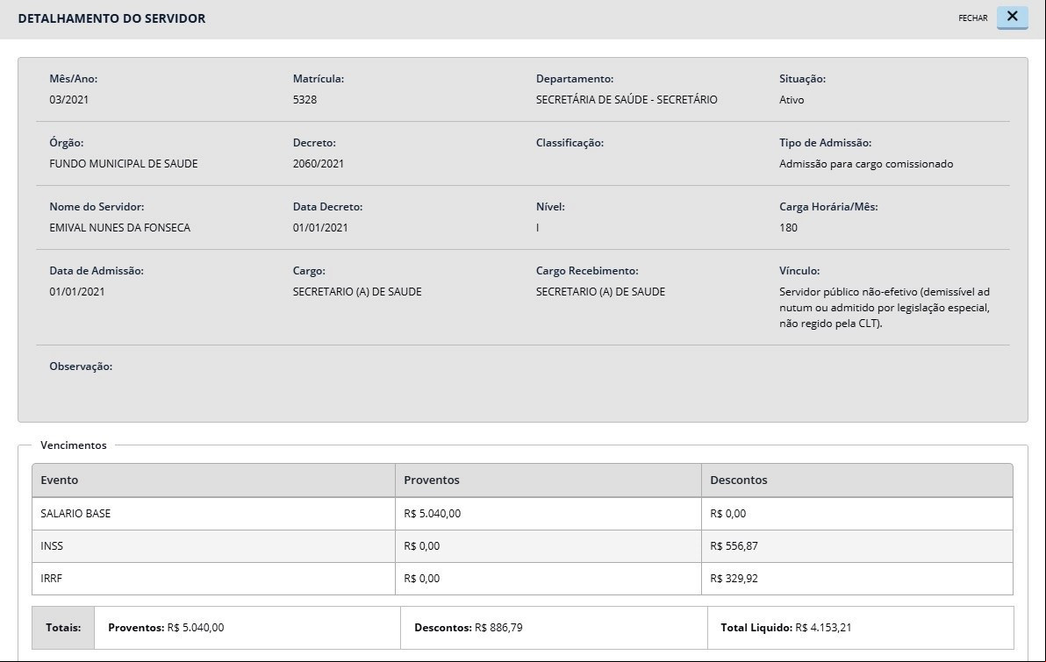Click the Total Liquido R$ 4.153,21 cell

pos(861,627)
